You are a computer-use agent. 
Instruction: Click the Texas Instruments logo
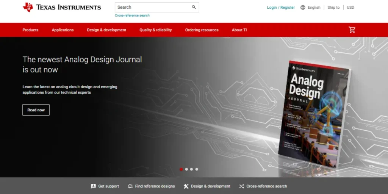click(x=62, y=7)
